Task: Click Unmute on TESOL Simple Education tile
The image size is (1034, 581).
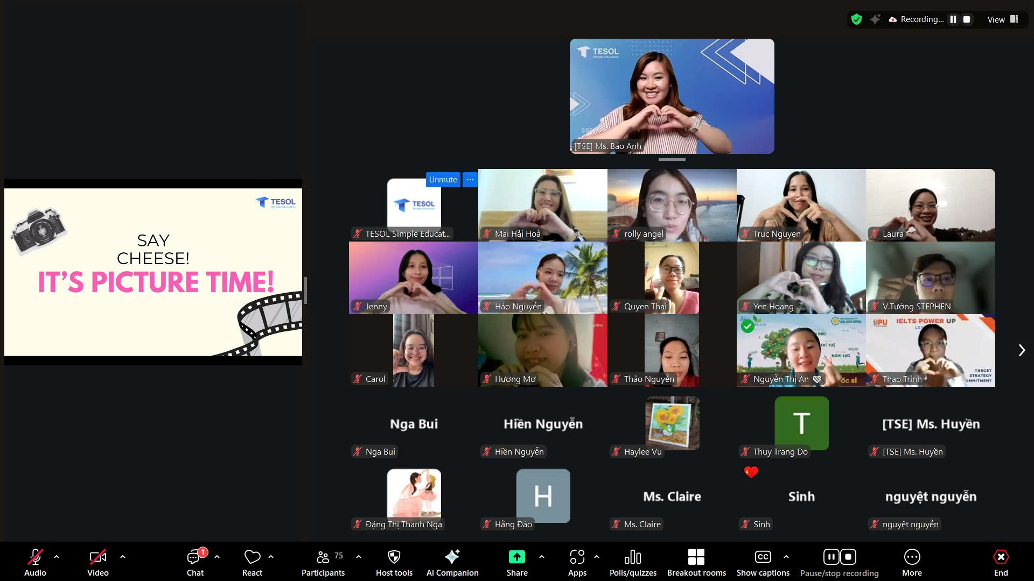Action: point(443,180)
